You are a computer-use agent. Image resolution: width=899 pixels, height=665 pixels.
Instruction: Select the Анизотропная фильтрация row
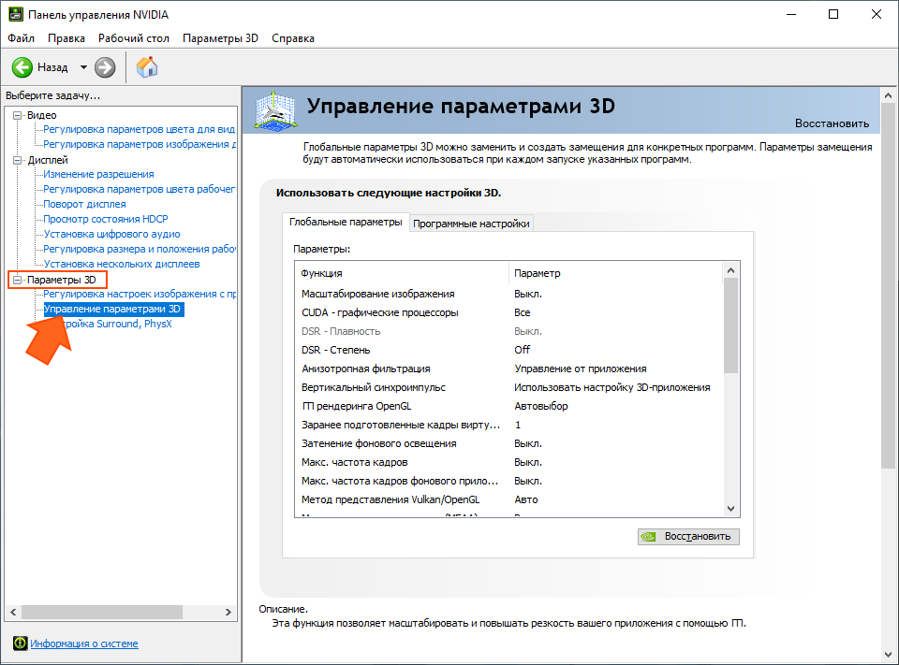[x=508, y=369]
